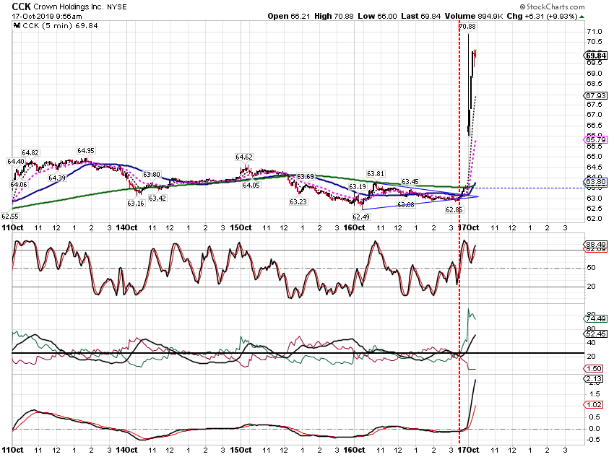Click the 64.05 price annotation
This screenshot has width=614, height=457.
(251, 185)
